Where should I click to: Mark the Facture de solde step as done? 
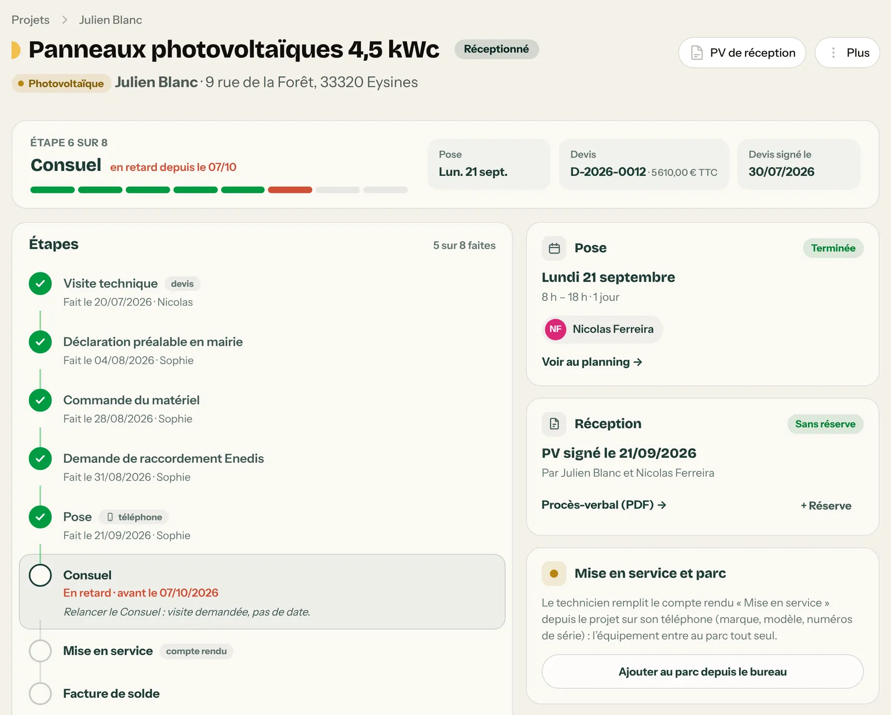pyautogui.click(x=40, y=694)
